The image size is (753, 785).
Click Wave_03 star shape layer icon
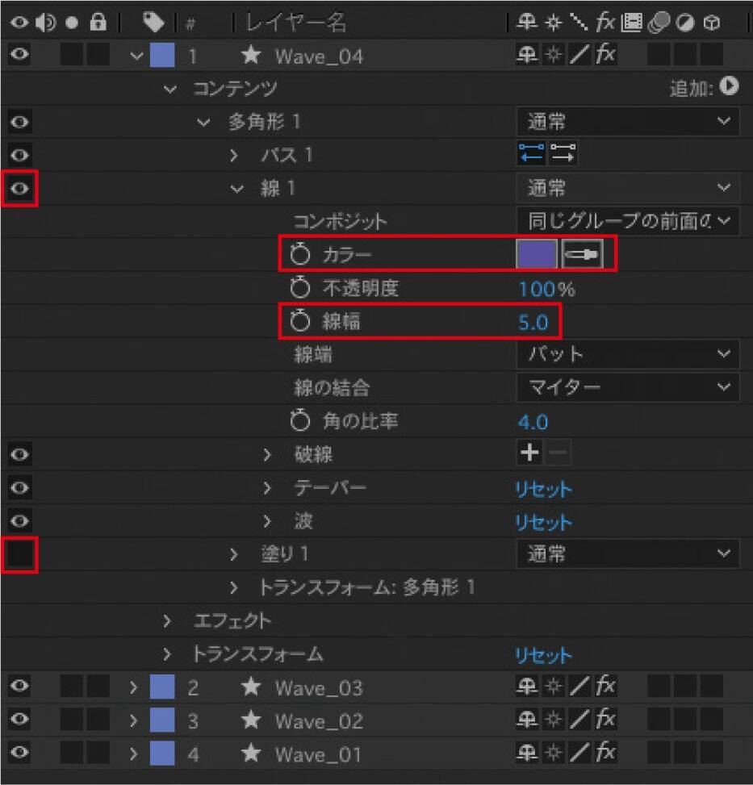pos(251,687)
